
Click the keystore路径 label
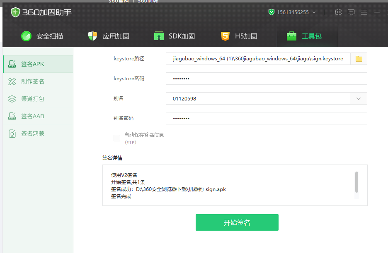coord(129,59)
